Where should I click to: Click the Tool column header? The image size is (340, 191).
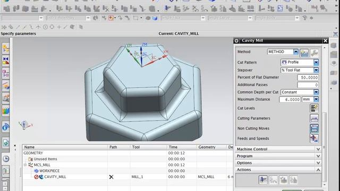(x=149, y=147)
